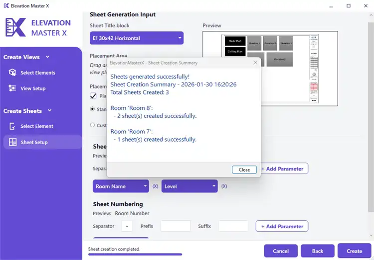Collapse the Create Sheets section
374x260 pixels.
pos(49,111)
